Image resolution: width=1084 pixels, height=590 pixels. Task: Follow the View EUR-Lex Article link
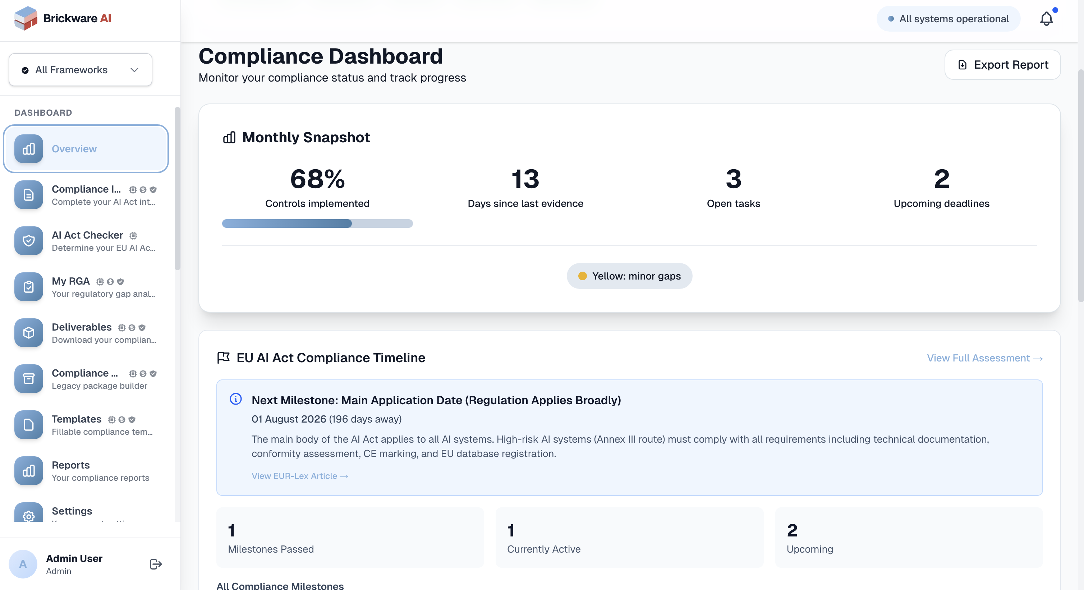(x=300, y=476)
